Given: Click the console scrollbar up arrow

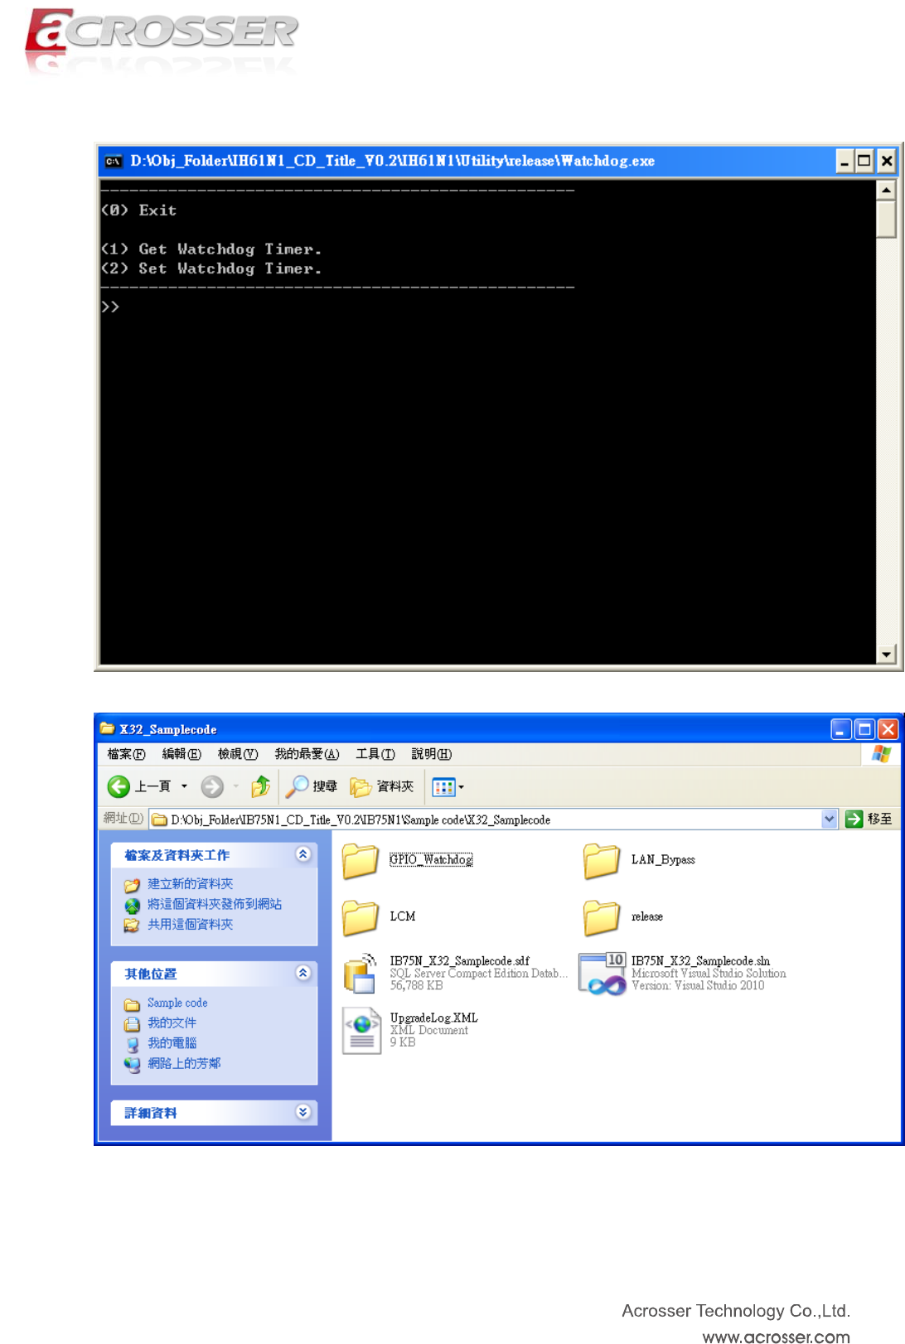Looking at the screenshot, I should coord(886,190).
